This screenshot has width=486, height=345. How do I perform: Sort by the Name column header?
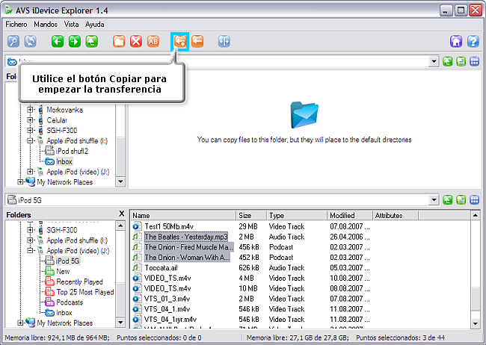click(x=183, y=215)
